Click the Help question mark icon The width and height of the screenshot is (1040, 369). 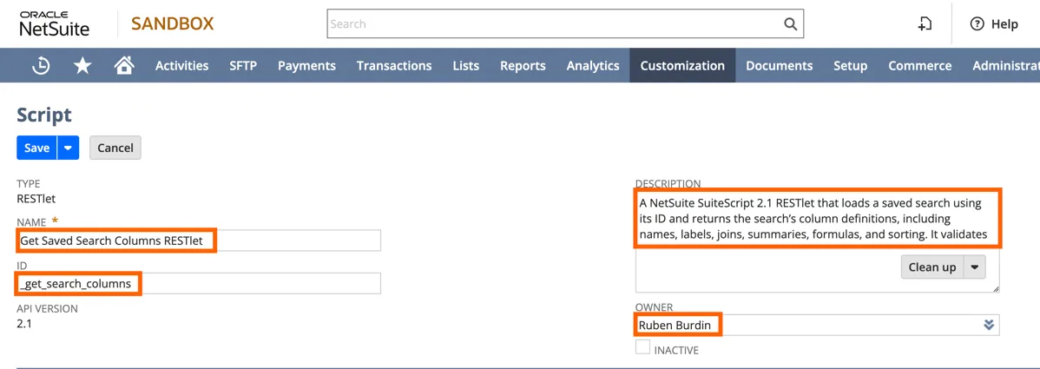(x=977, y=24)
